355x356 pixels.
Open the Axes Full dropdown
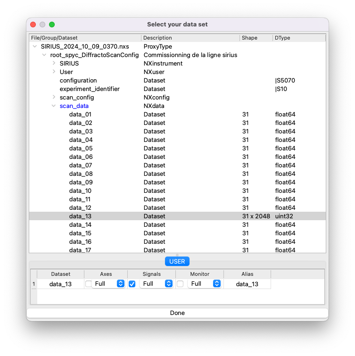pos(108,284)
